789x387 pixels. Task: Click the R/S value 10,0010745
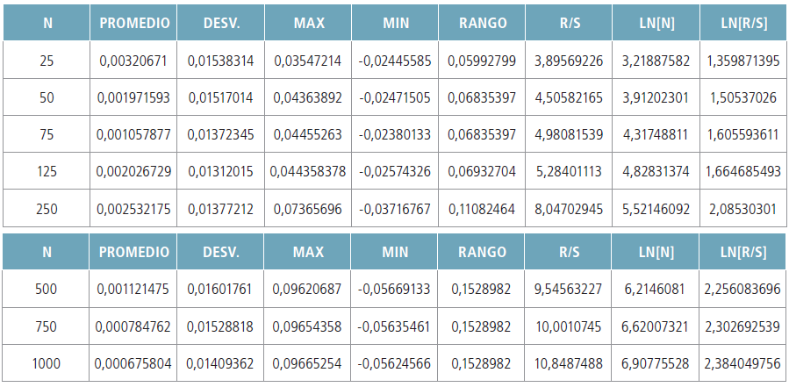pos(569,326)
